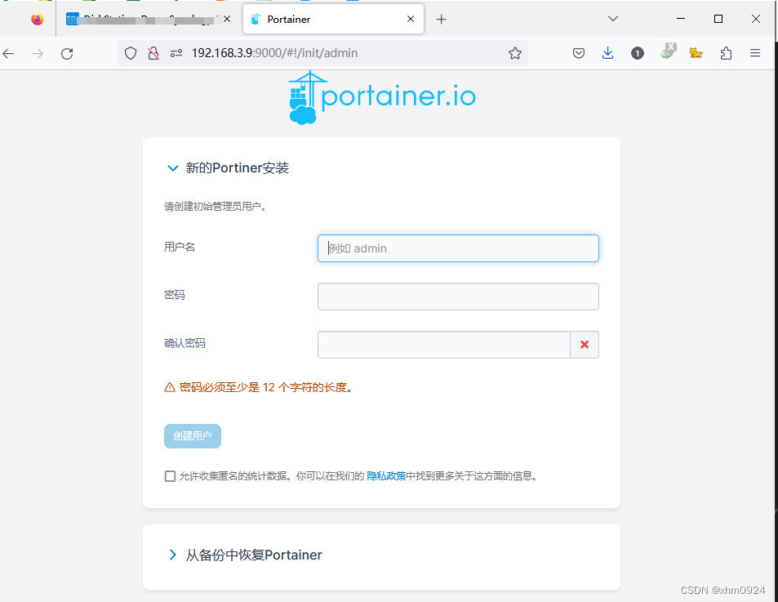Focus the 确认密码 input field
Viewport: 778px width, 602px height.
coord(443,345)
